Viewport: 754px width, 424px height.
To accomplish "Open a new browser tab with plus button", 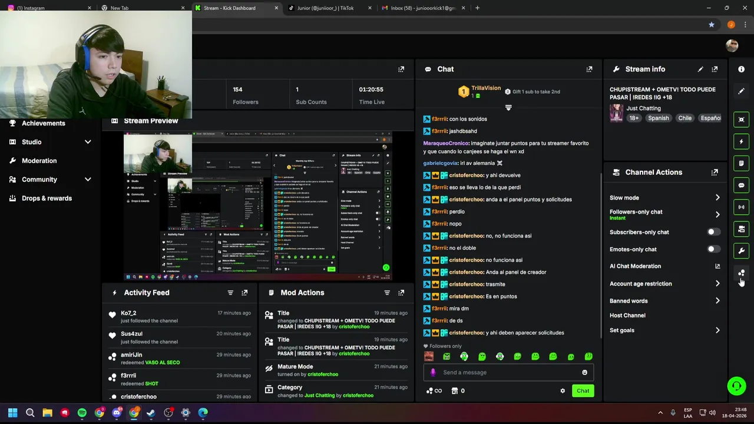I will [477, 8].
